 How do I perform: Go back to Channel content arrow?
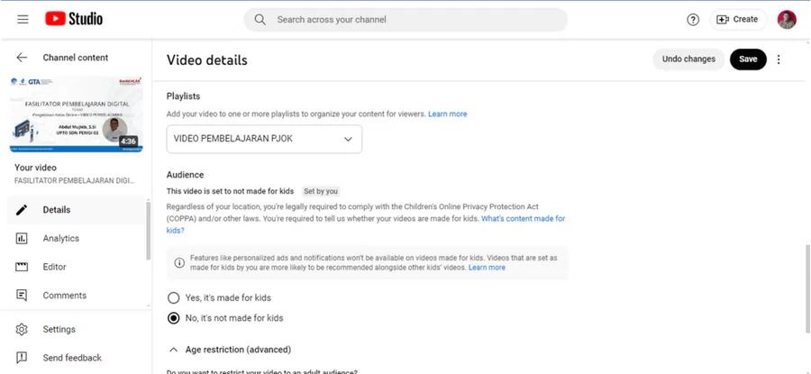[22, 58]
